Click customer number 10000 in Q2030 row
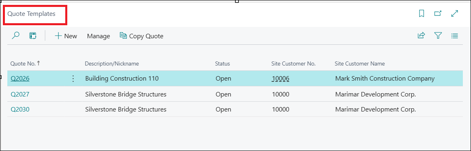Viewport: 471px width, 151px height. [x=281, y=109]
